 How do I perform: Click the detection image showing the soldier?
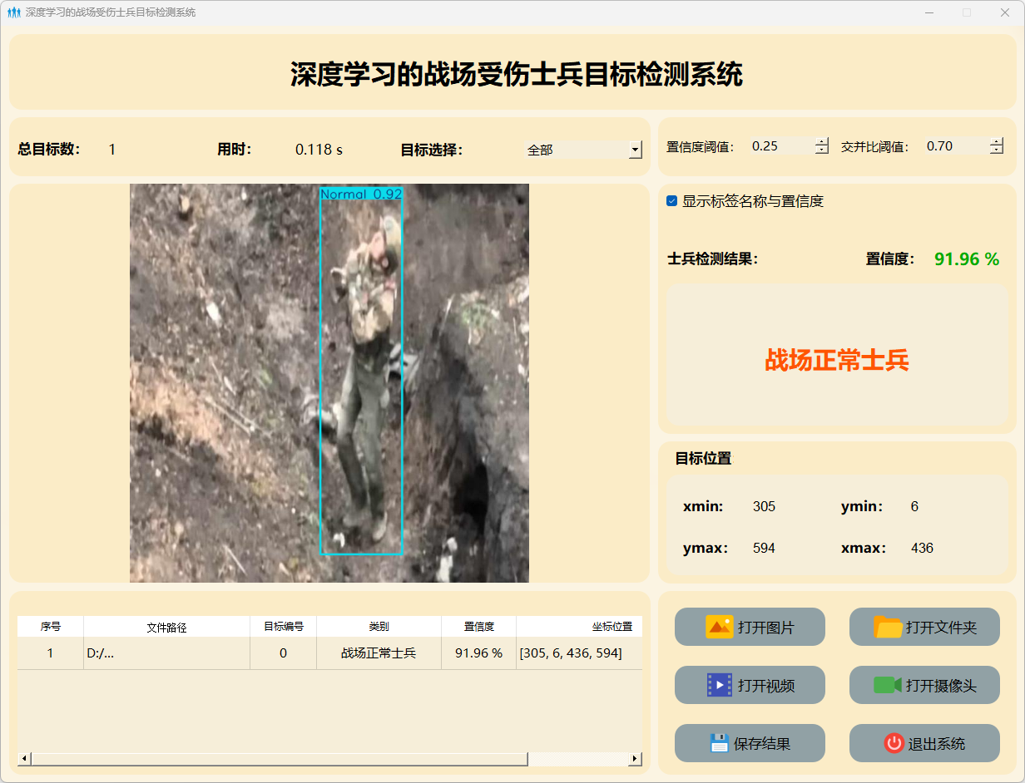(x=329, y=382)
